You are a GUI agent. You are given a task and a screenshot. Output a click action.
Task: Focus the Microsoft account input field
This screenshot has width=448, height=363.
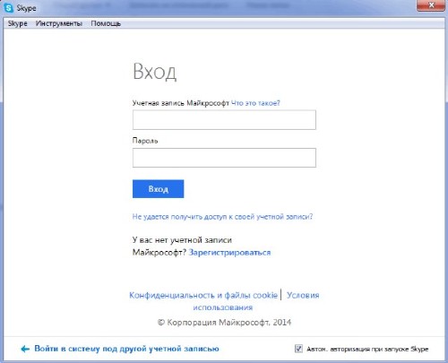224,120
